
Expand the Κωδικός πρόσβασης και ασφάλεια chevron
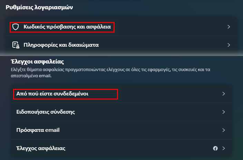(x=229, y=27)
